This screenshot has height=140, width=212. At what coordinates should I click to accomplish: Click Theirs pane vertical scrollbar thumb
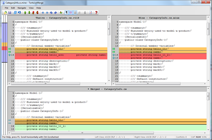click(x=109, y=29)
